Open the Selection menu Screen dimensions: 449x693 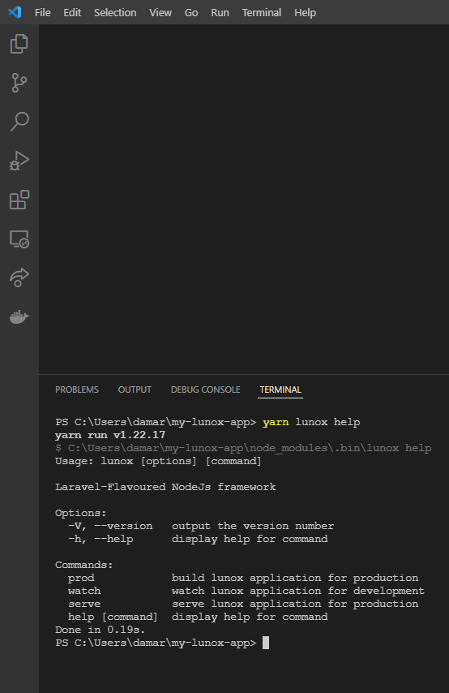click(x=115, y=12)
